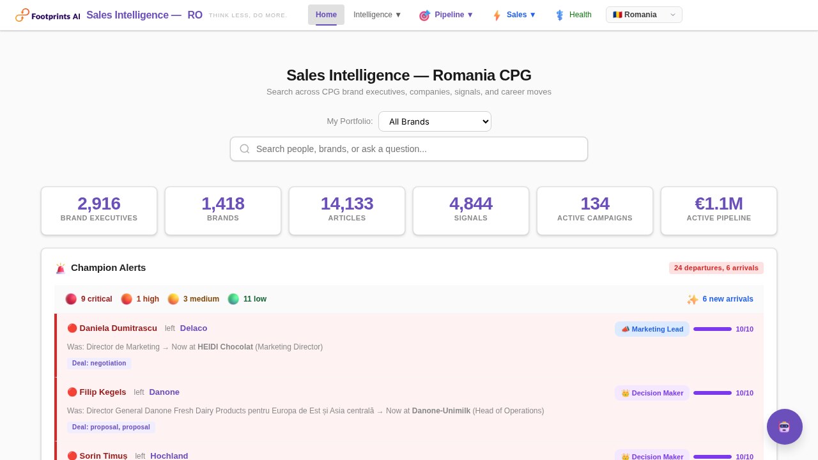Open the Pipeline menu
This screenshot has width=818, height=460.
[x=447, y=15]
